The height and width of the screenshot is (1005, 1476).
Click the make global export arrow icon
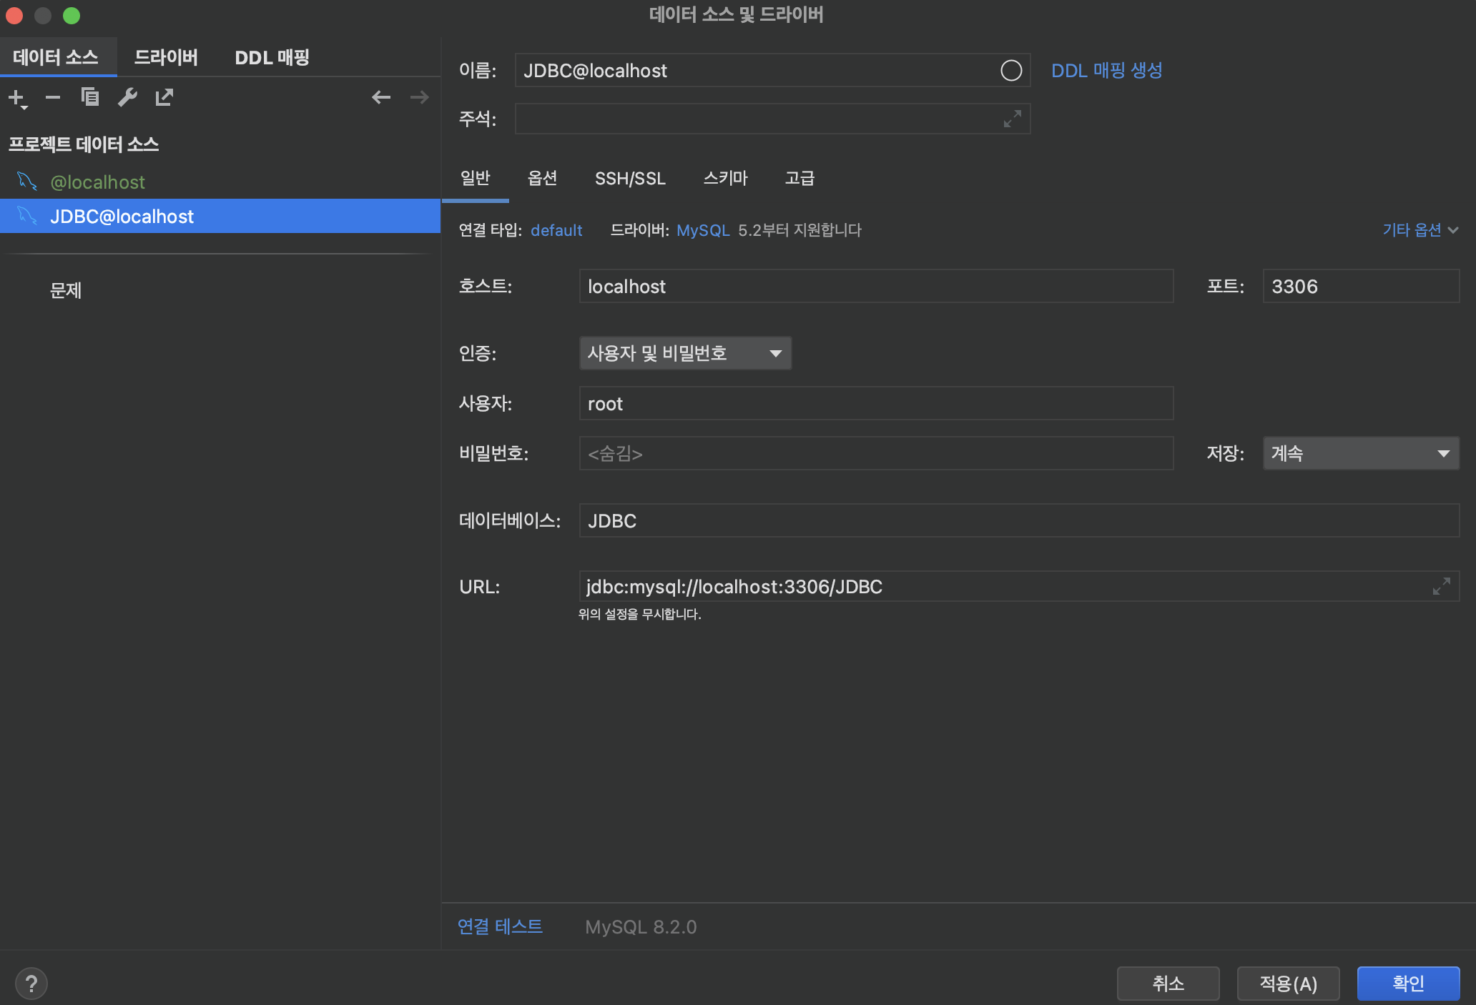(x=164, y=97)
